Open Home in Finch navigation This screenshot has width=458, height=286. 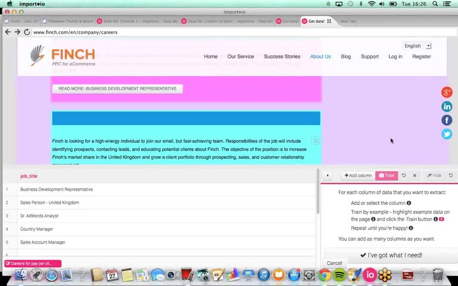point(211,57)
